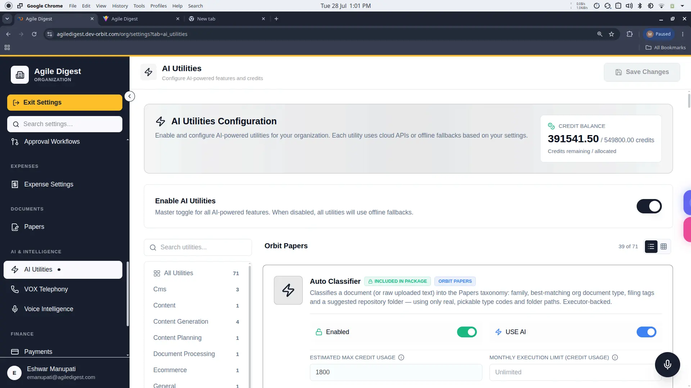Show info for Monthly Execution Limit
Screen dimensions: 691x388
coord(615,357)
